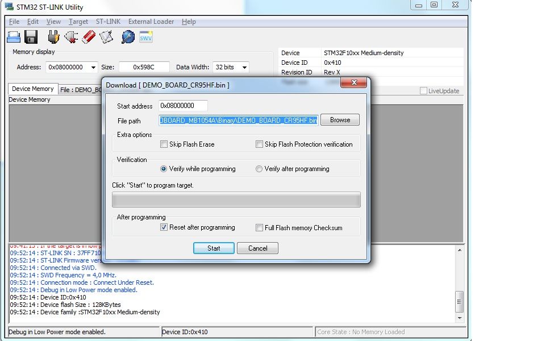550x341 pixels.
Task: Click Start to program target
Action: coord(214,248)
